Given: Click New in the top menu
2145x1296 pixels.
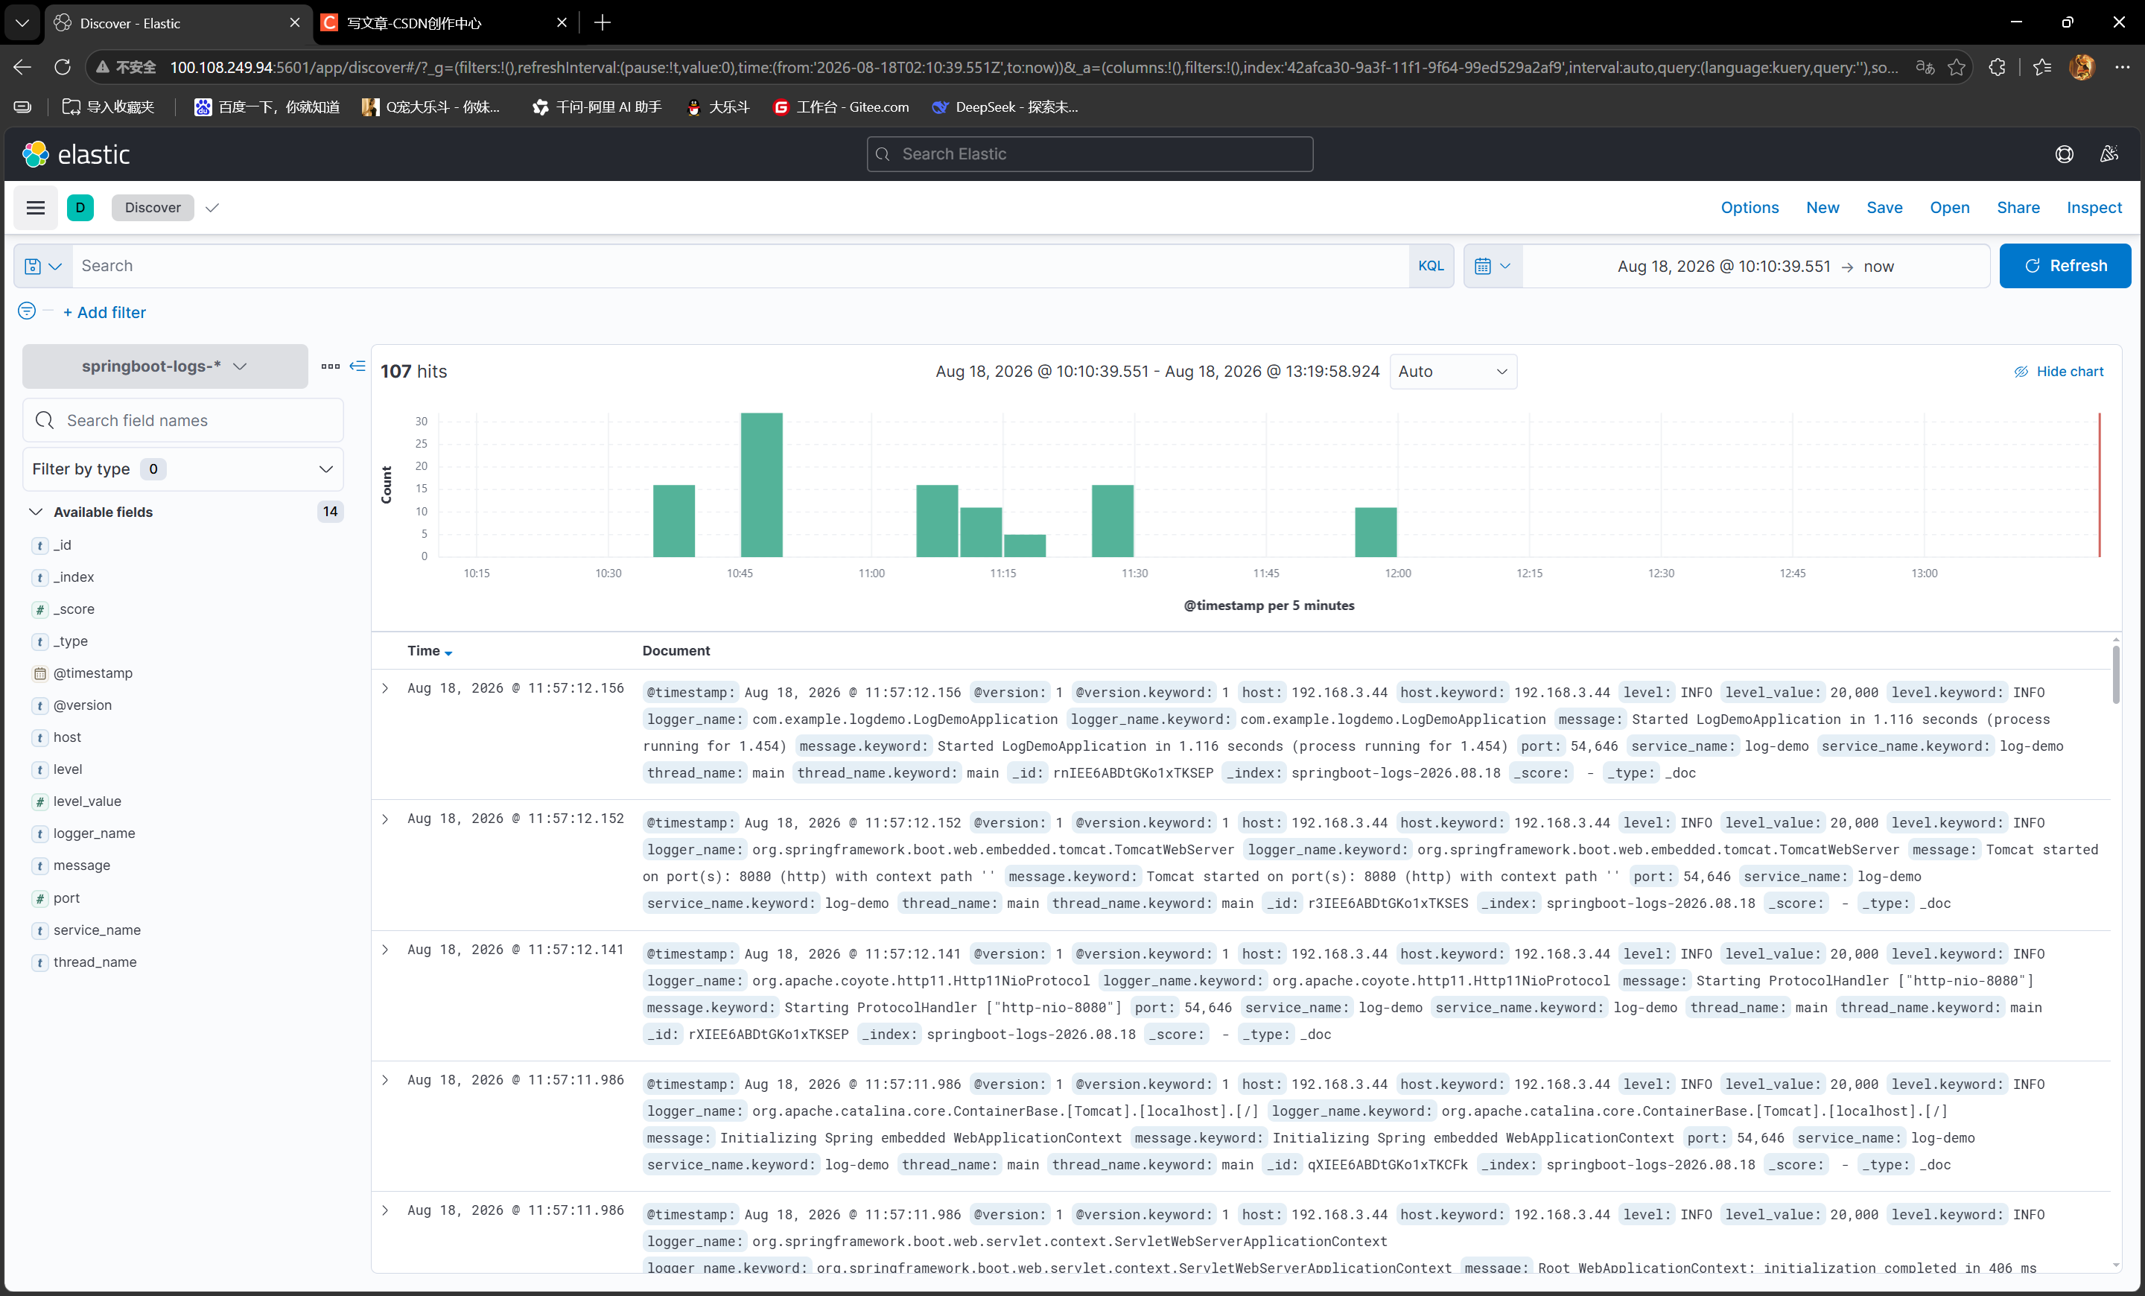Looking at the screenshot, I should [x=1822, y=207].
